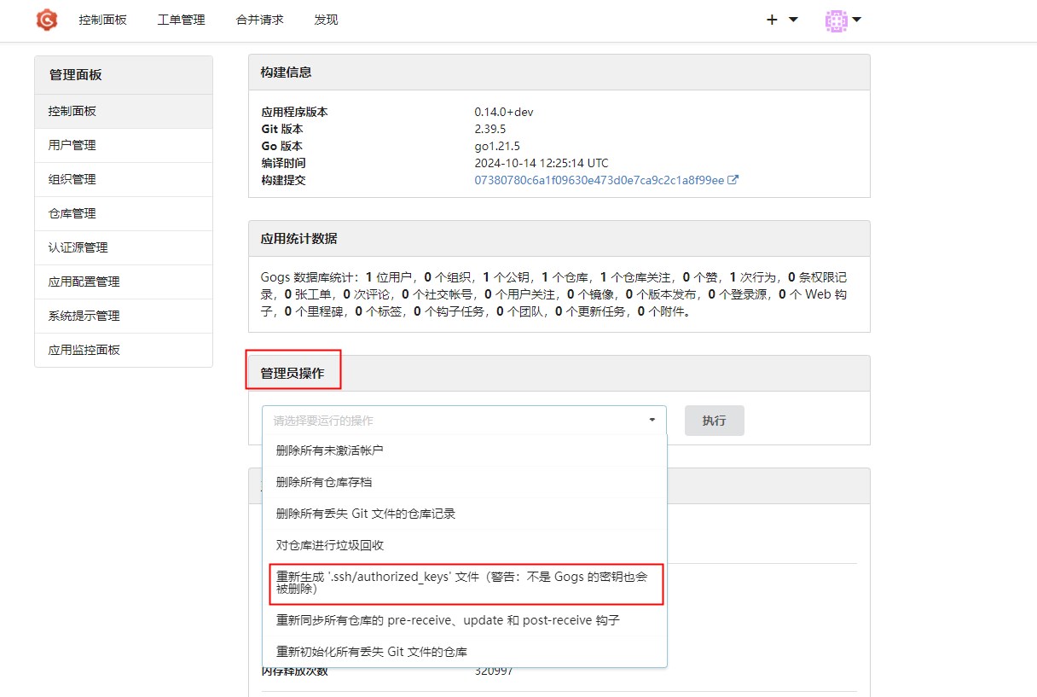This screenshot has width=1037, height=697.
Task: Click the Gogs logo icon
Action: tap(46, 20)
